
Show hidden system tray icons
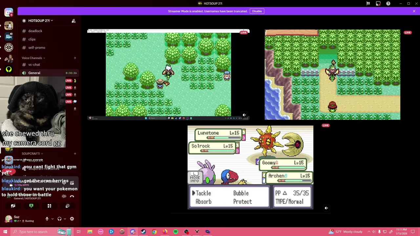(x=369, y=232)
